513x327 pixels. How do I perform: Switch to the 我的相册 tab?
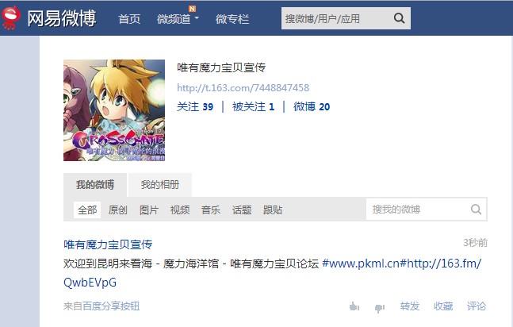coord(160,185)
